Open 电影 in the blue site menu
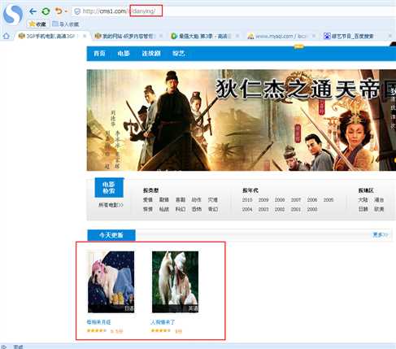396x349 pixels. [x=124, y=54]
